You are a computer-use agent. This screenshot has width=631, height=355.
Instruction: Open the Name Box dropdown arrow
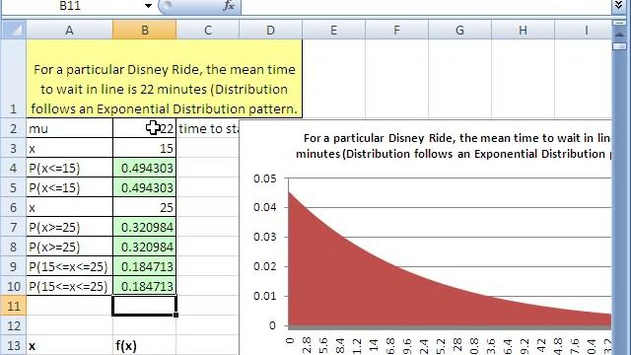pos(148,6)
